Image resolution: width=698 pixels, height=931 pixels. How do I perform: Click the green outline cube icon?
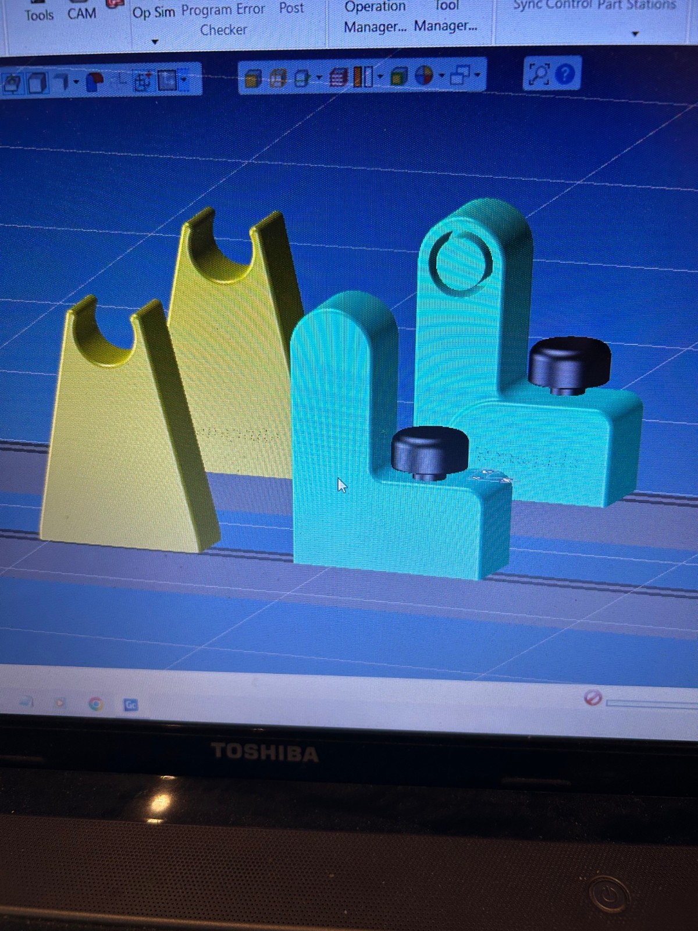click(302, 77)
